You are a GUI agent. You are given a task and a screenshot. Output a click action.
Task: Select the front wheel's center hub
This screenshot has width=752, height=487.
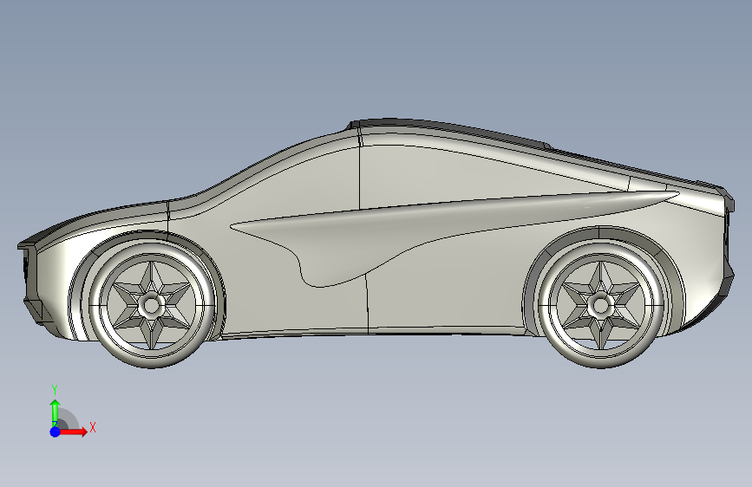(x=152, y=304)
